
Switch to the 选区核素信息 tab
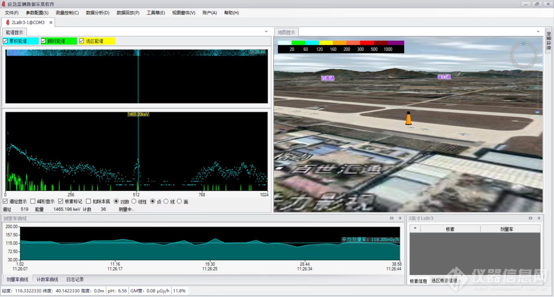tap(444, 281)
